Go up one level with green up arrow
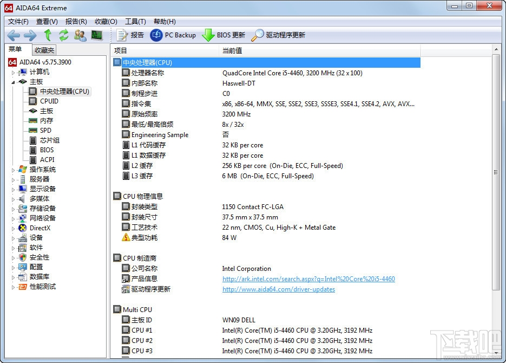 tap(48, 35)
